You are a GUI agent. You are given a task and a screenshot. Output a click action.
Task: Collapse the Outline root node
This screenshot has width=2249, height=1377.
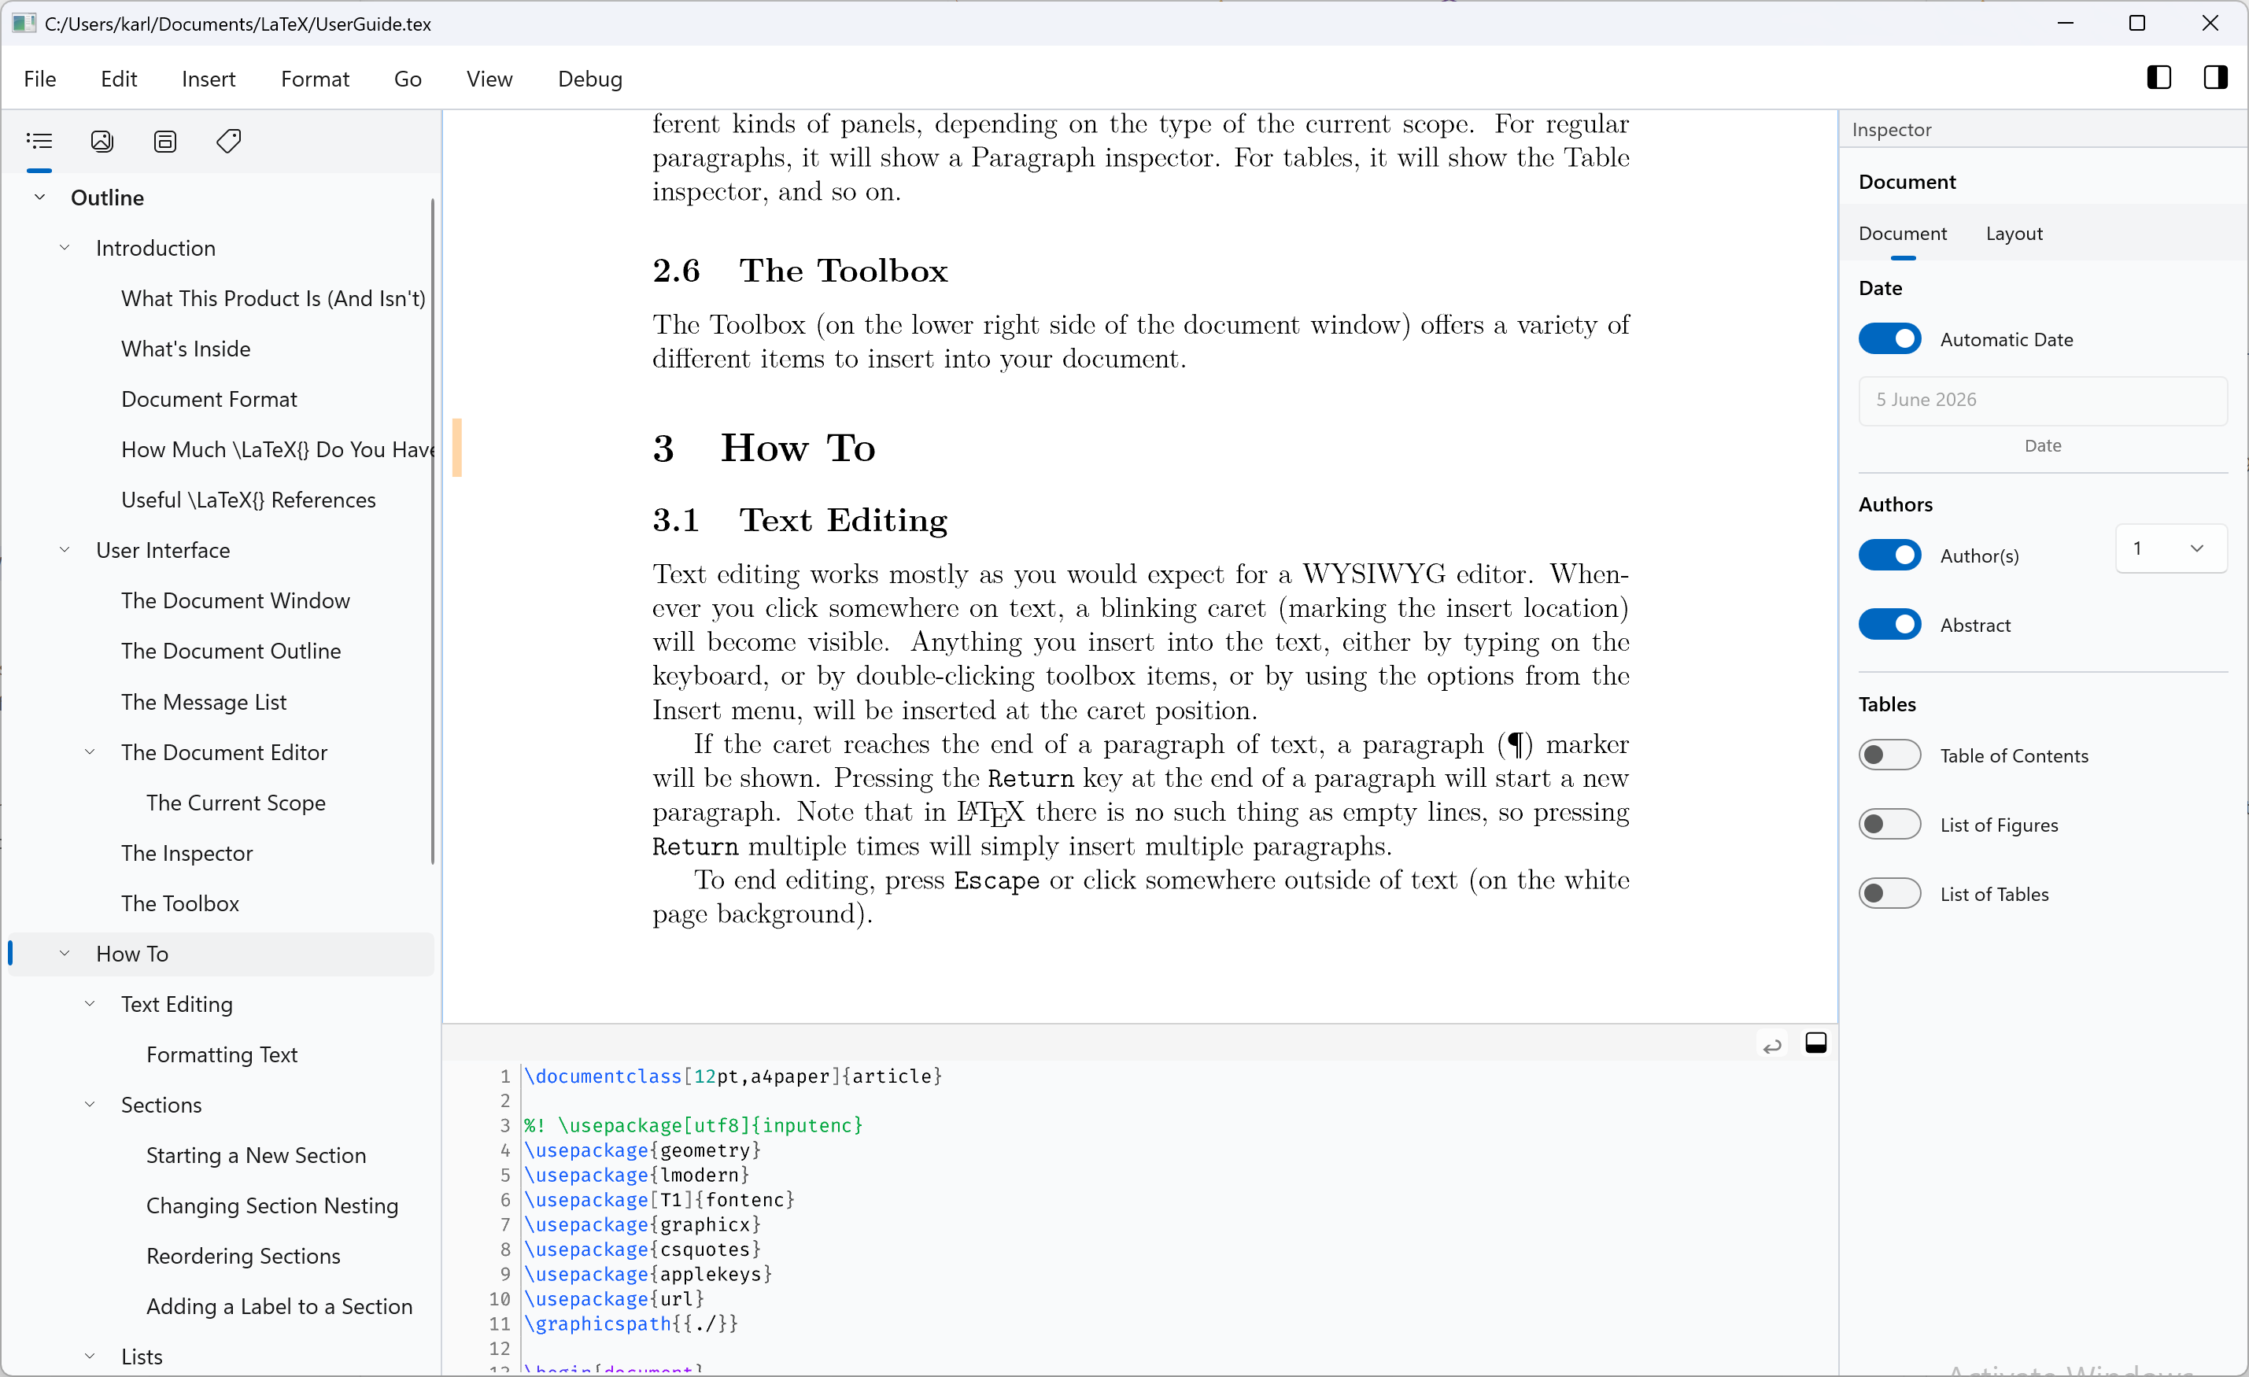[x=39, y=197]
